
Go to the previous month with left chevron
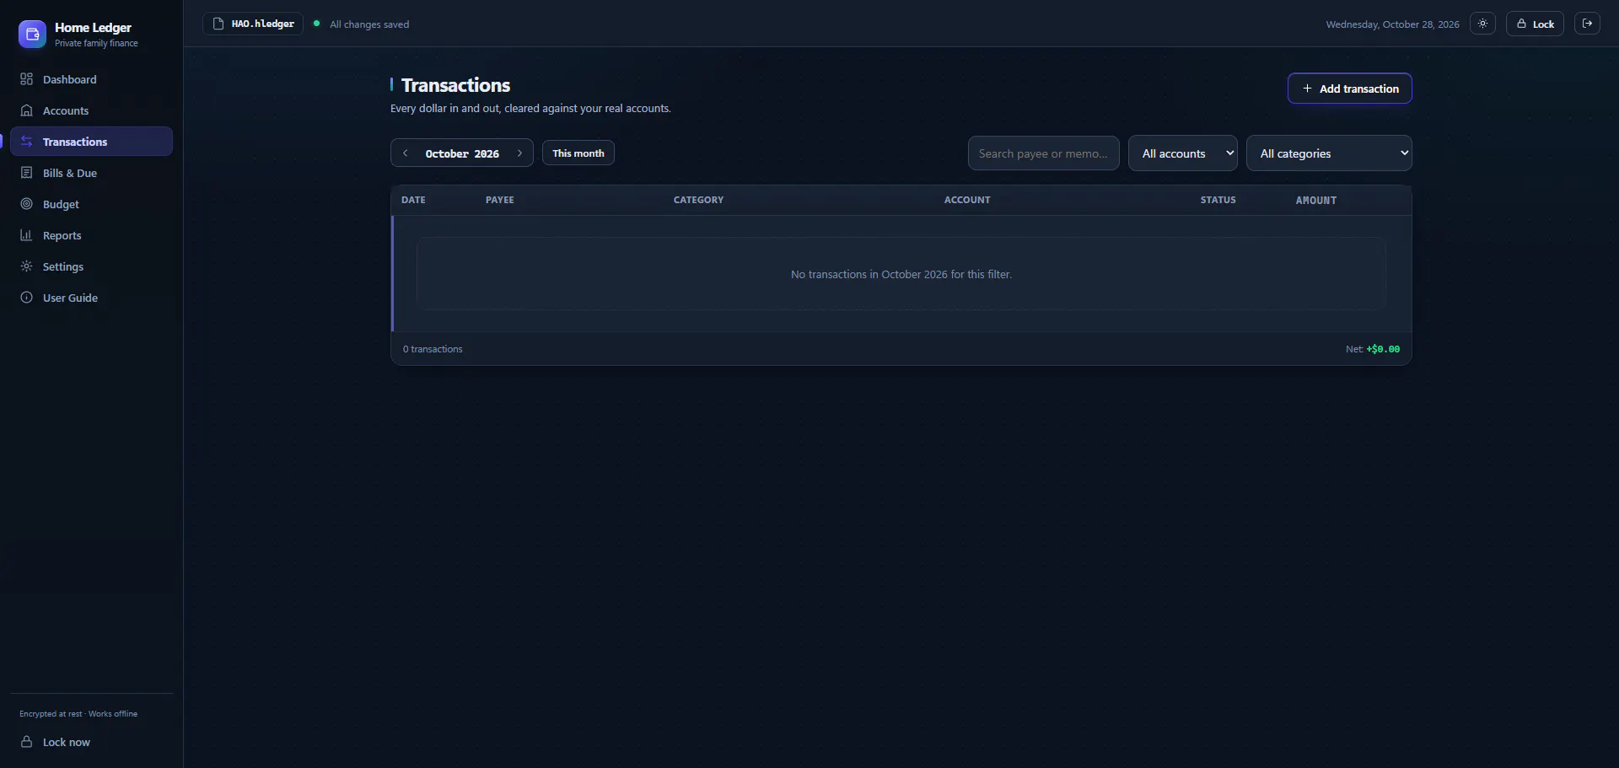point(406,153)
